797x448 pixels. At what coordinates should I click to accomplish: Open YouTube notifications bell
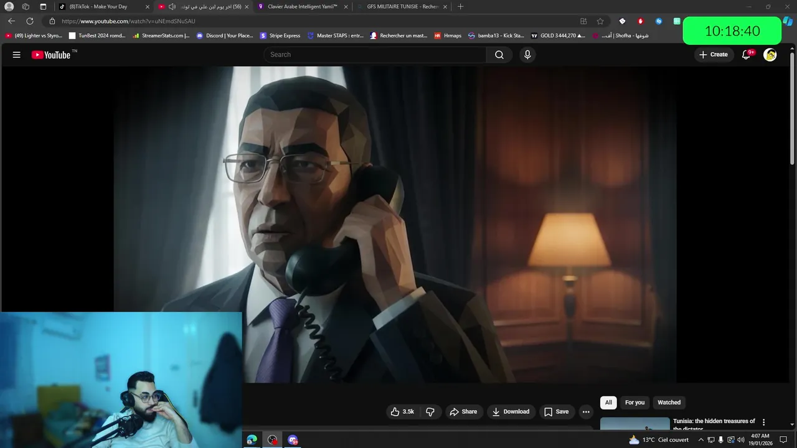(x=747, y=55)
